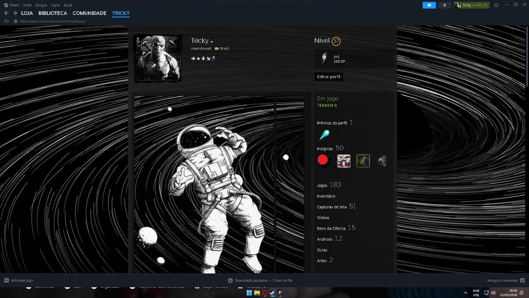The width and height of the screenshot is (529, 298).
Task: Click the narrow side artwork panel
Action: [290, 185]
